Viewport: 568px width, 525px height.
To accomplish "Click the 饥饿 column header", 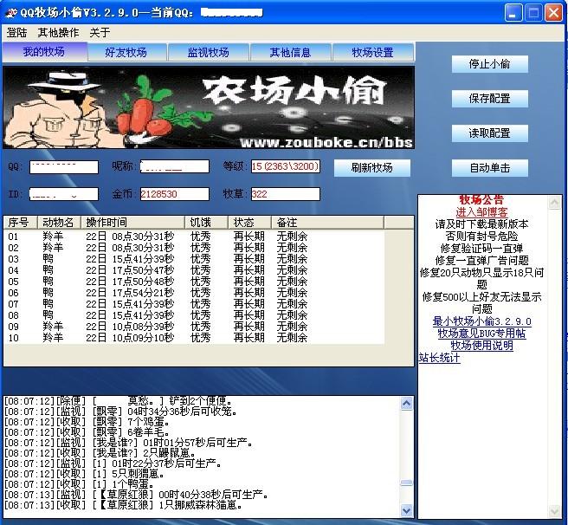I will coord(206,223).
